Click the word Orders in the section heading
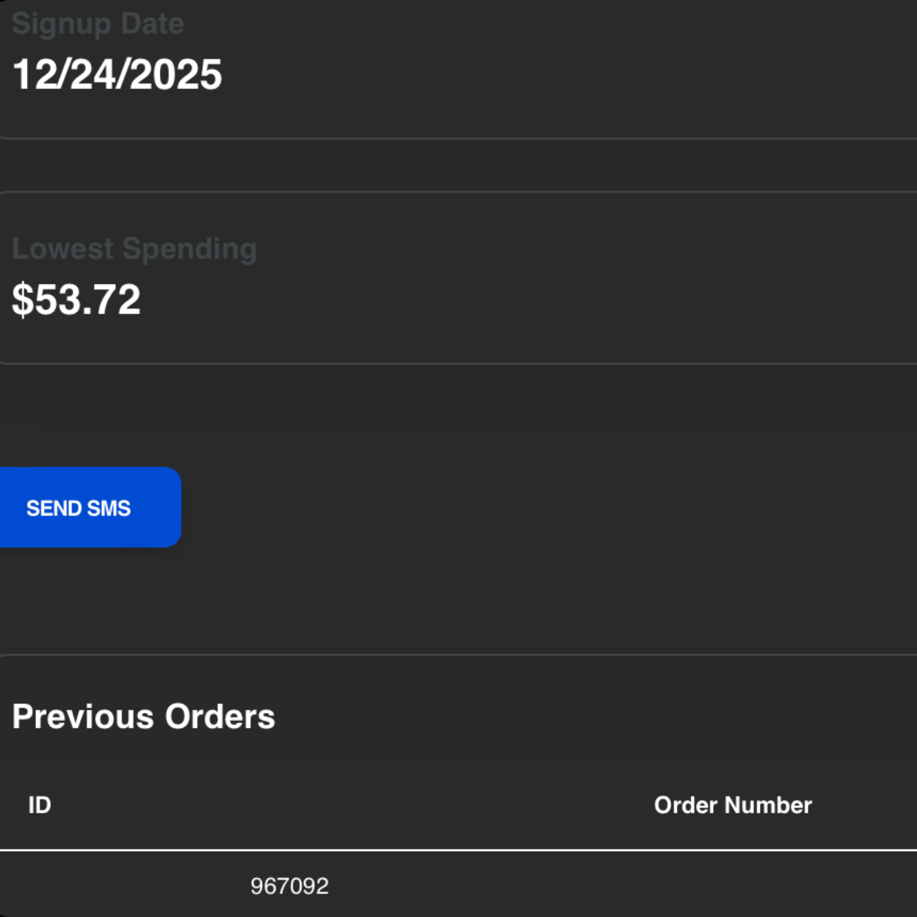The width and height of the screenshot is (917, 917). pyautogui.click(x=220, y=716)
